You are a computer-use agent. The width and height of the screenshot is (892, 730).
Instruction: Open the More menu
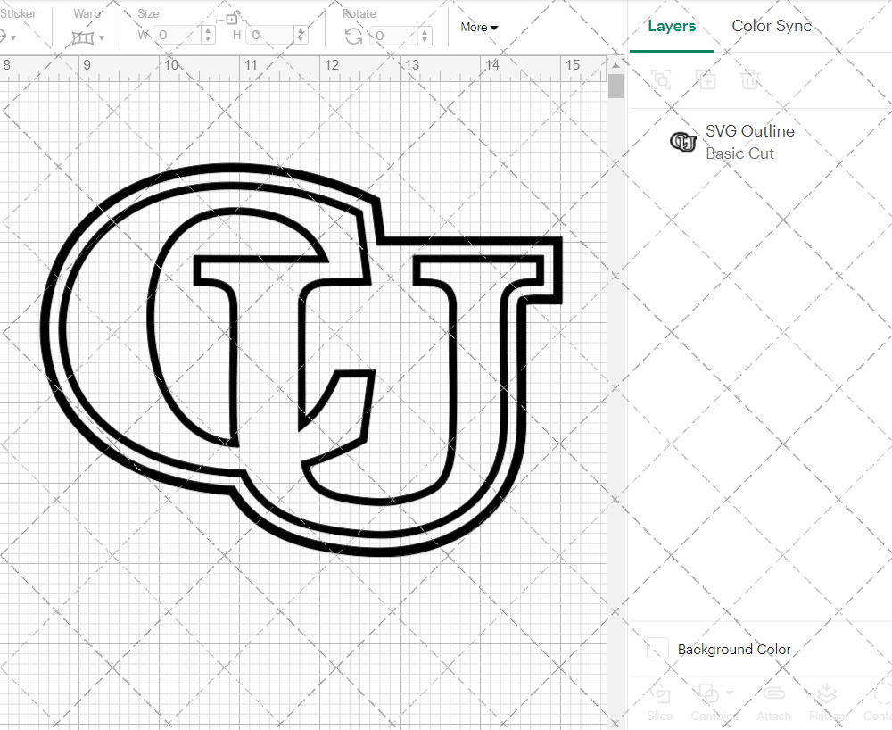479,28
